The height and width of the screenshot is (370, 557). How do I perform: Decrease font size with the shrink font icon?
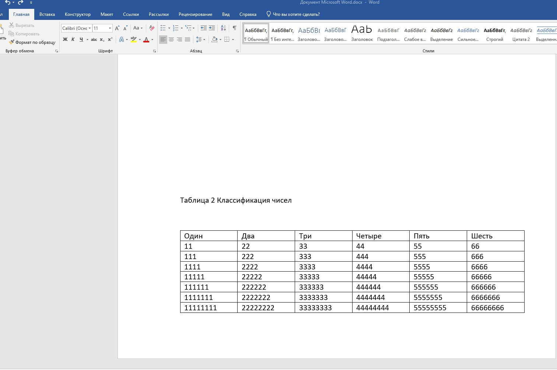tap(125, 28)
